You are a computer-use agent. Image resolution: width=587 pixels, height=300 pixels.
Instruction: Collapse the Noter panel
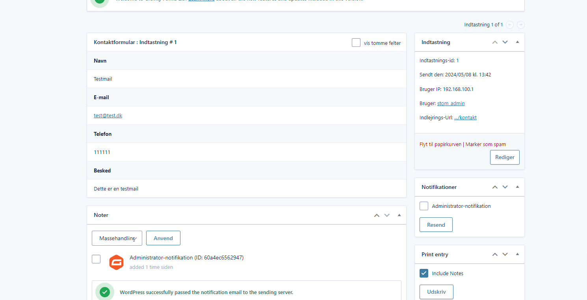coord(399,215)
